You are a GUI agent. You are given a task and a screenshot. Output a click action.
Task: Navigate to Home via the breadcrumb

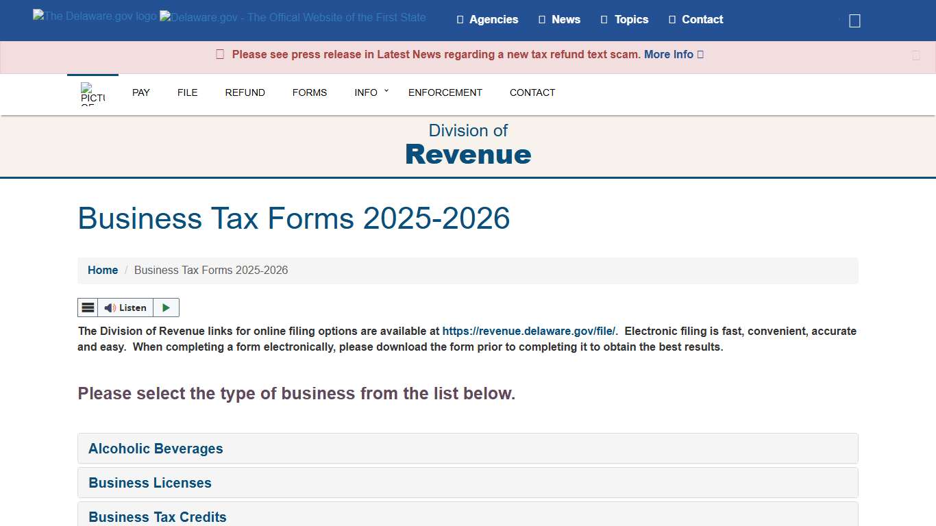(x=103, y=270)
